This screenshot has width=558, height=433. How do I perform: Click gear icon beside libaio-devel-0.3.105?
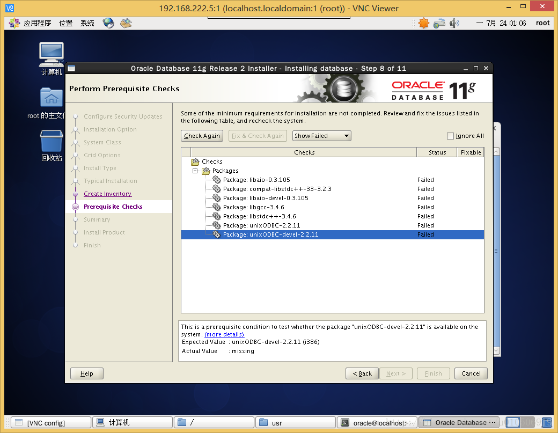[217, 198]
